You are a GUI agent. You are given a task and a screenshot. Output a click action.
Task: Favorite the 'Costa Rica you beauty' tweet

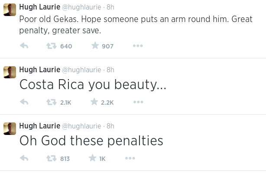pos(94,102)
